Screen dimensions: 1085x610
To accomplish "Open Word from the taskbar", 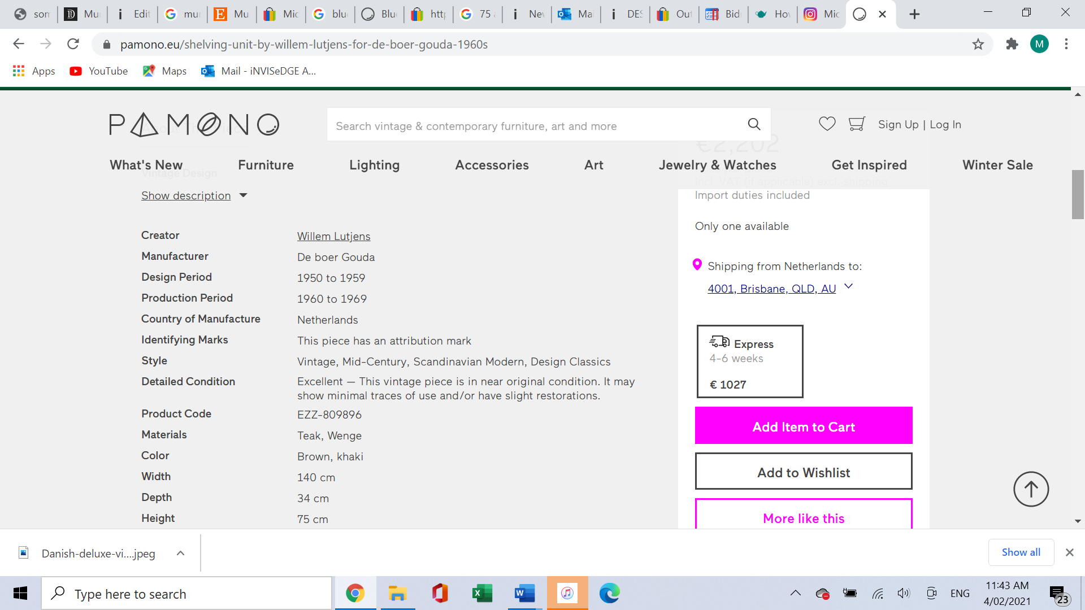I will coord(524,593).
